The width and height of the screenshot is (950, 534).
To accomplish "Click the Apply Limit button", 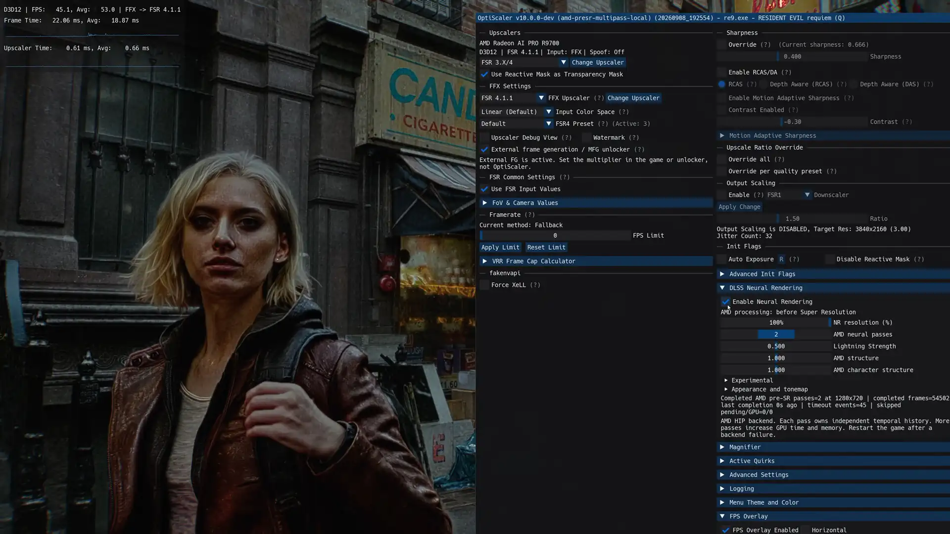I will (x=500, y=247).
